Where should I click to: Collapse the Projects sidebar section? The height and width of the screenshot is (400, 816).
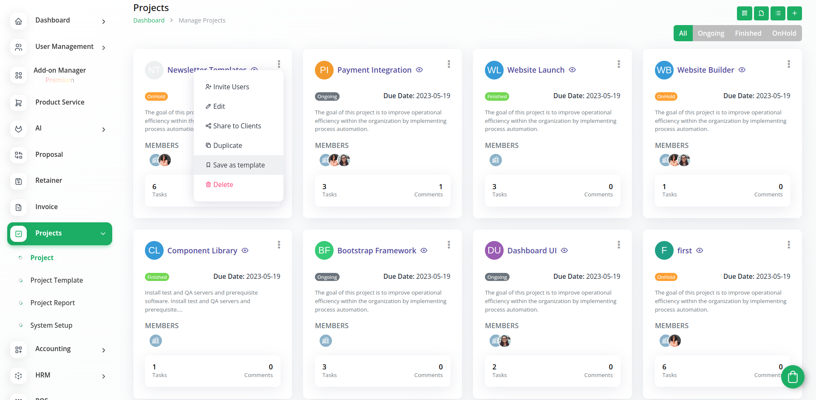[103, 233]
